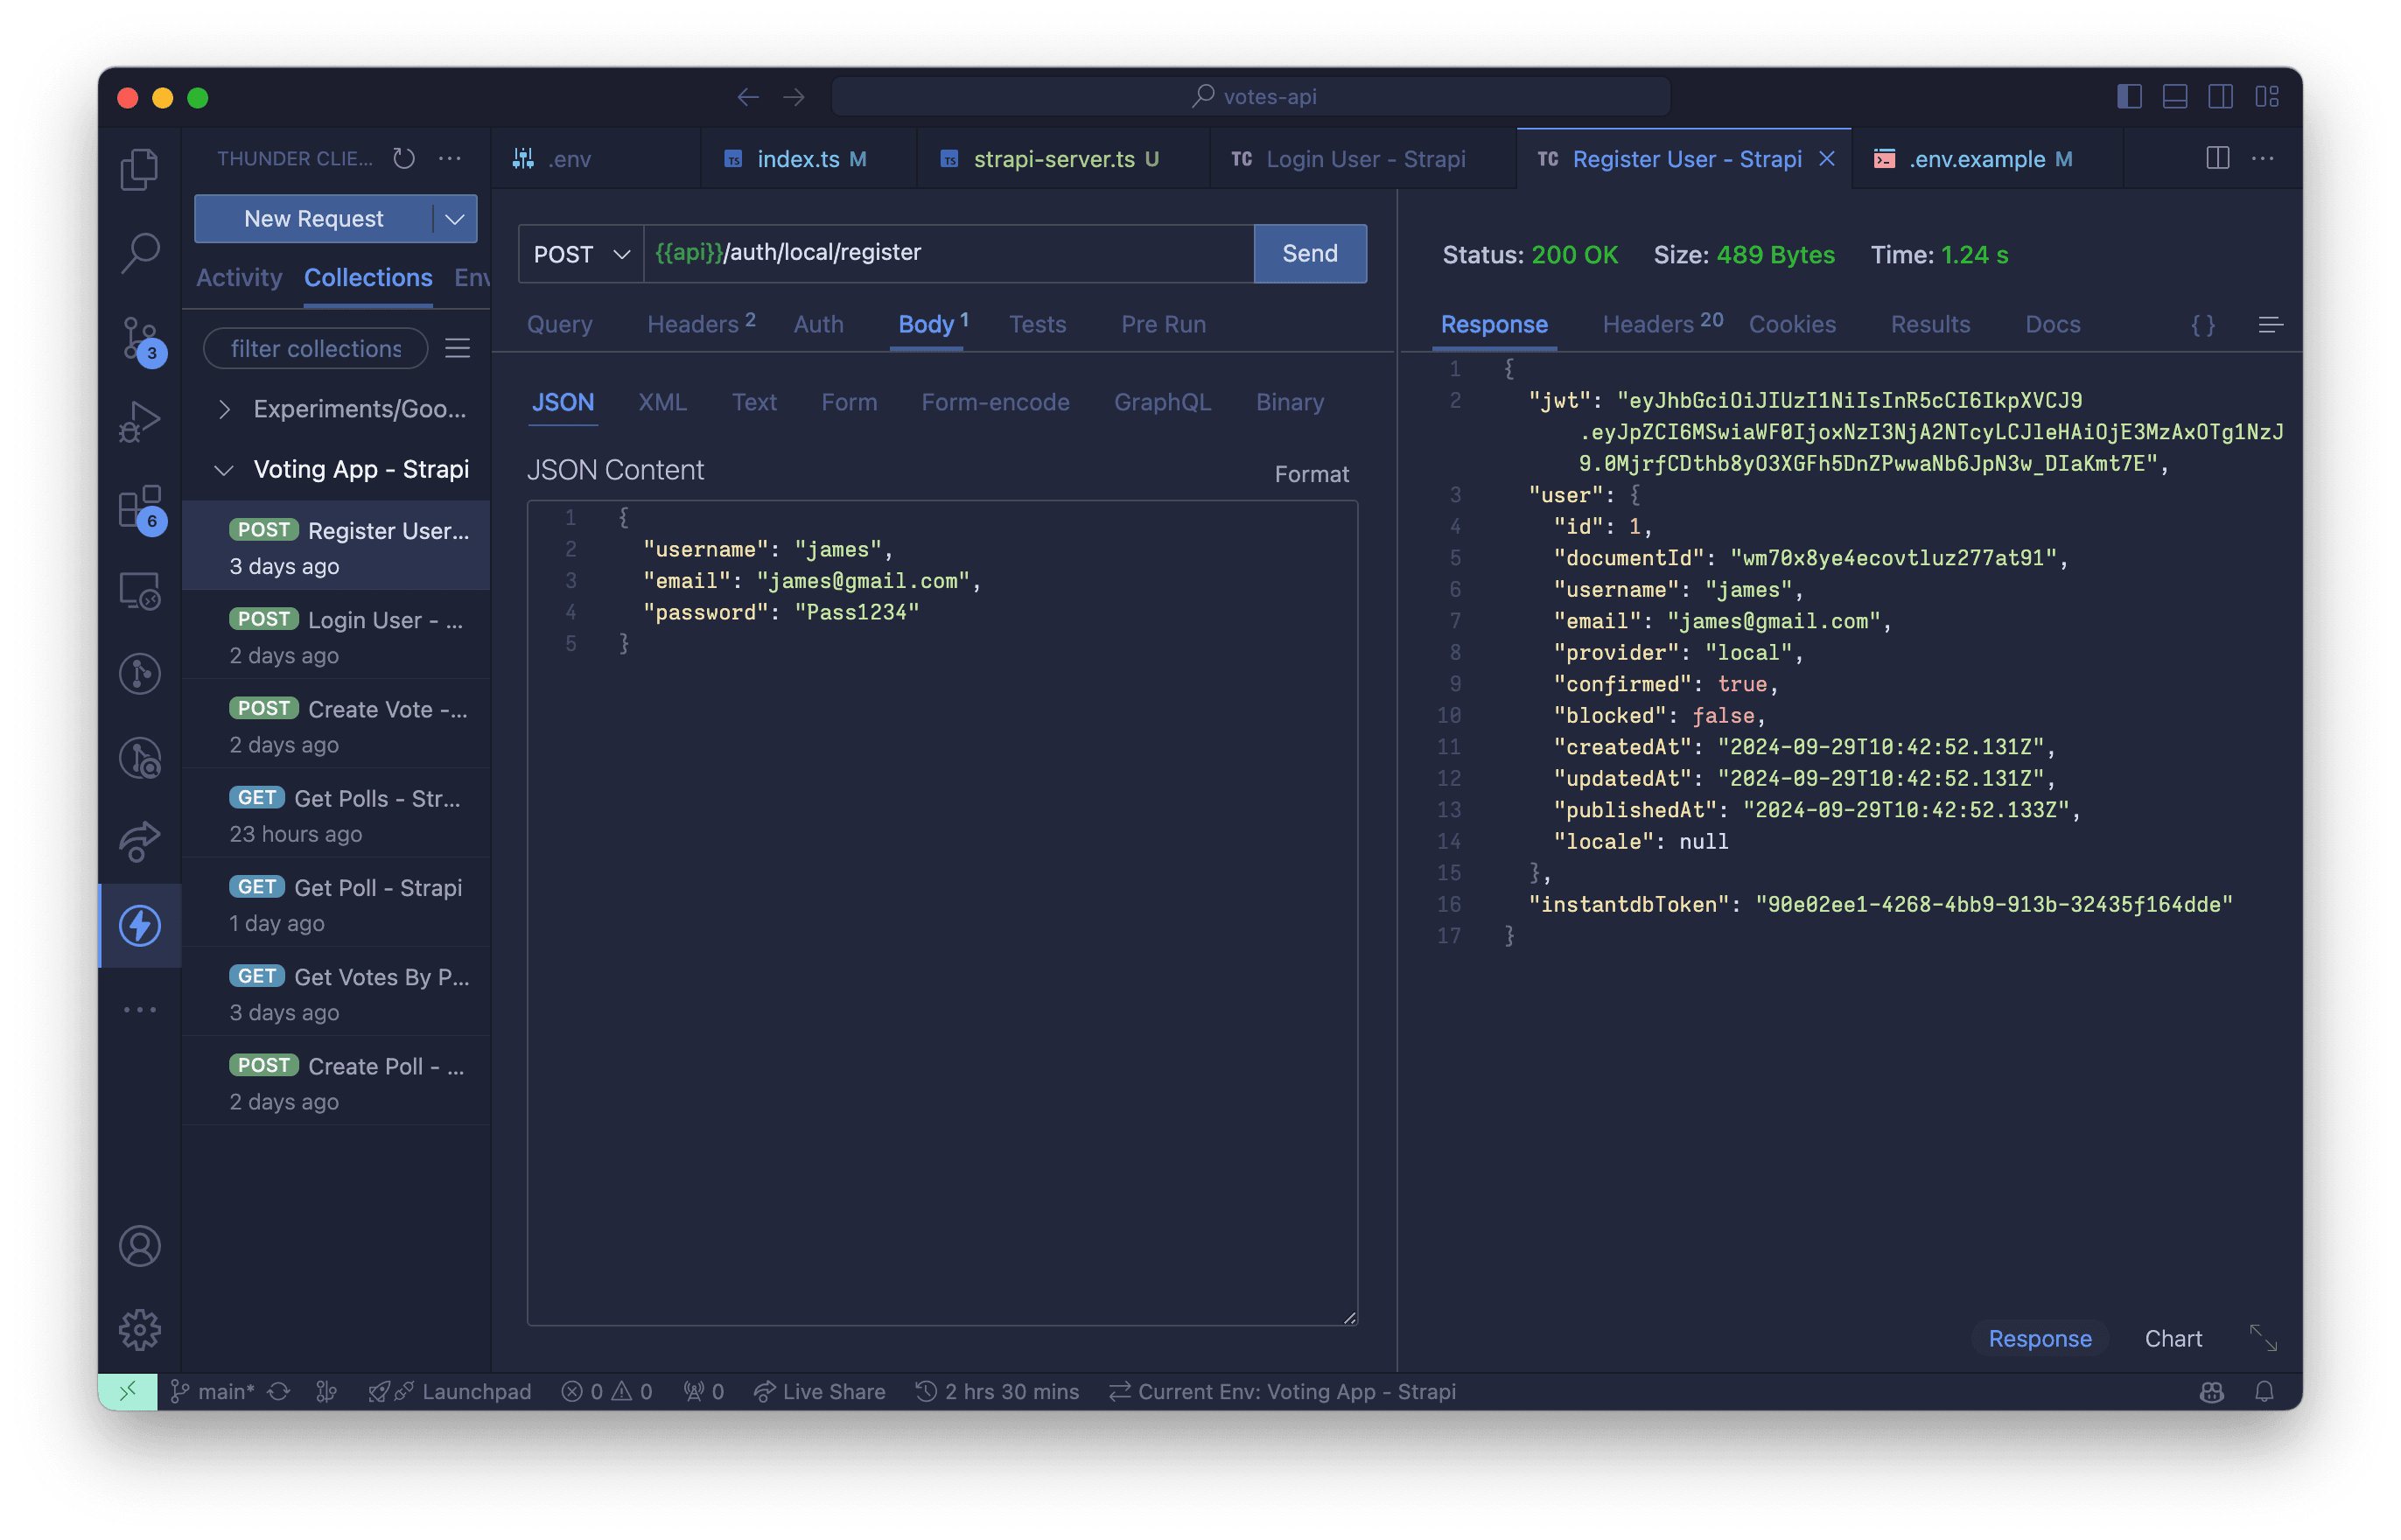The image size is (2401, 1540).
Task: Open the strapi-server.ts editor tab
Action: [1054, 158]
